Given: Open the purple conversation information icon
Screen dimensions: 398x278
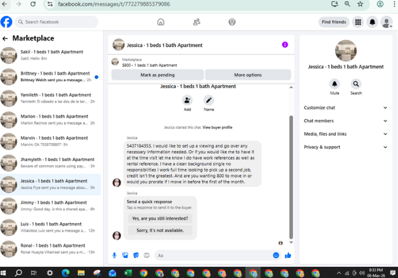Looking at the screenshot, I should [285, 45].
